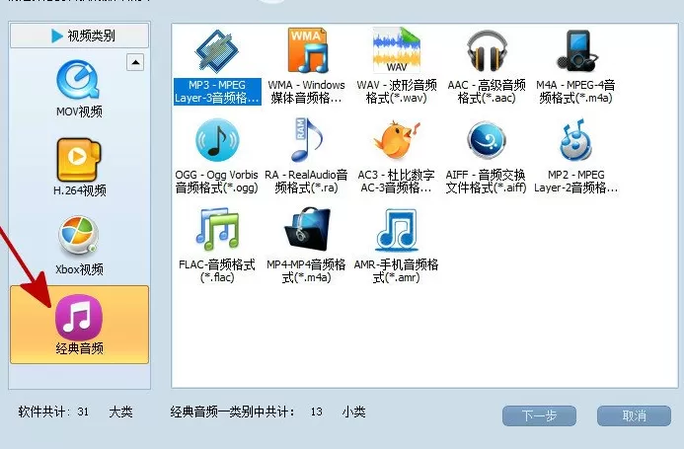The height and width of the screenshot is (449, 684).
Task: Choose the M4A MPEG-4 audio player icon
Action: [x=576, y=51]
